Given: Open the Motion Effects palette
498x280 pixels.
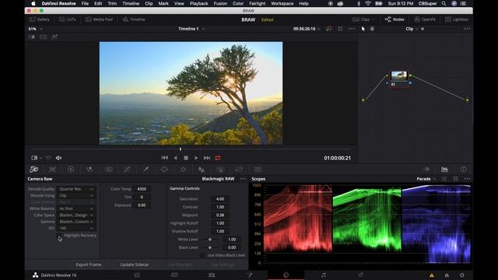Looking at the screenshot, I should pyautogui.click(x=109, y=170).
